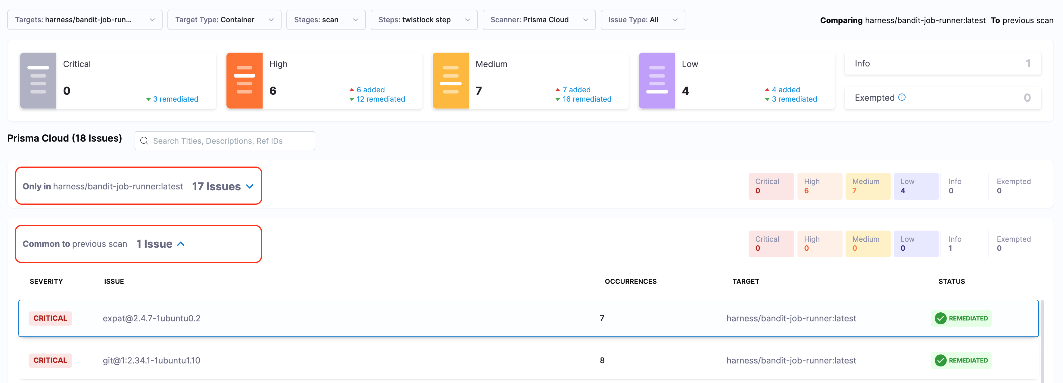
Task: Click the Info count card
Action: 943,63
